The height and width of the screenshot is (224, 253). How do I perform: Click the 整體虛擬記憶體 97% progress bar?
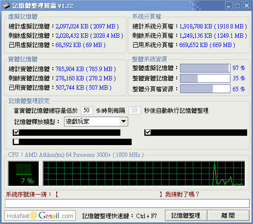[205, 68]
